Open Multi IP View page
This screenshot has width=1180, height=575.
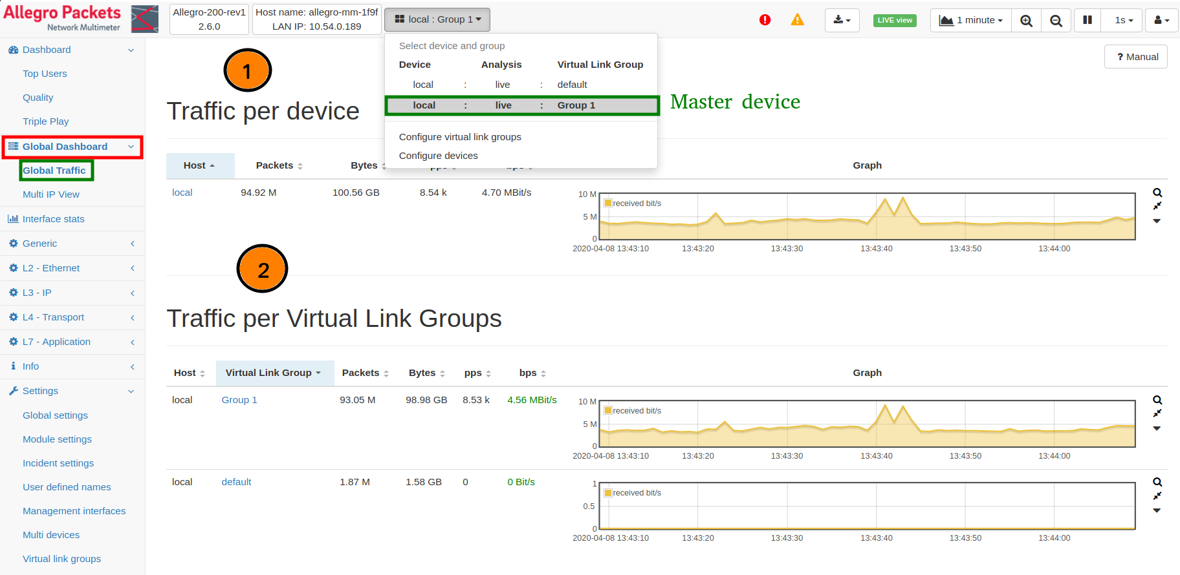click(x=51, y=194)
